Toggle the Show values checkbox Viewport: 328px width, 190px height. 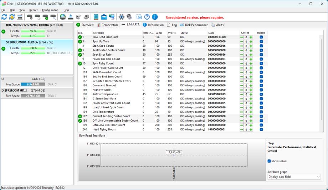tap(269, 161)
